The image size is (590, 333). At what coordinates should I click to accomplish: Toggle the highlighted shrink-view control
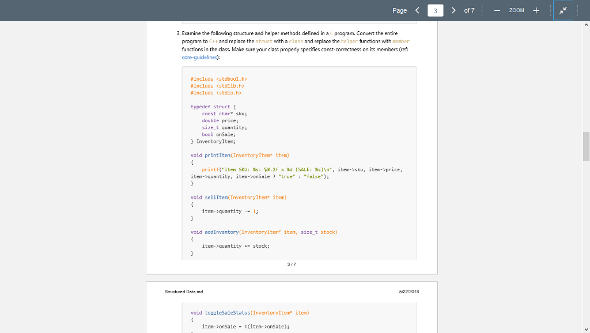point(562,10)
